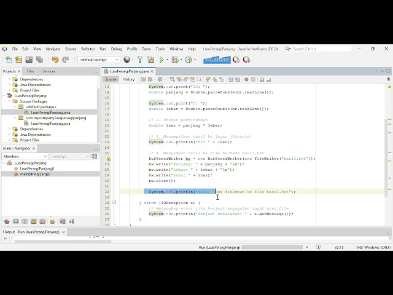Start macro recording red circle
Viewport: 393px width, 295px height.
pos(246,79)
